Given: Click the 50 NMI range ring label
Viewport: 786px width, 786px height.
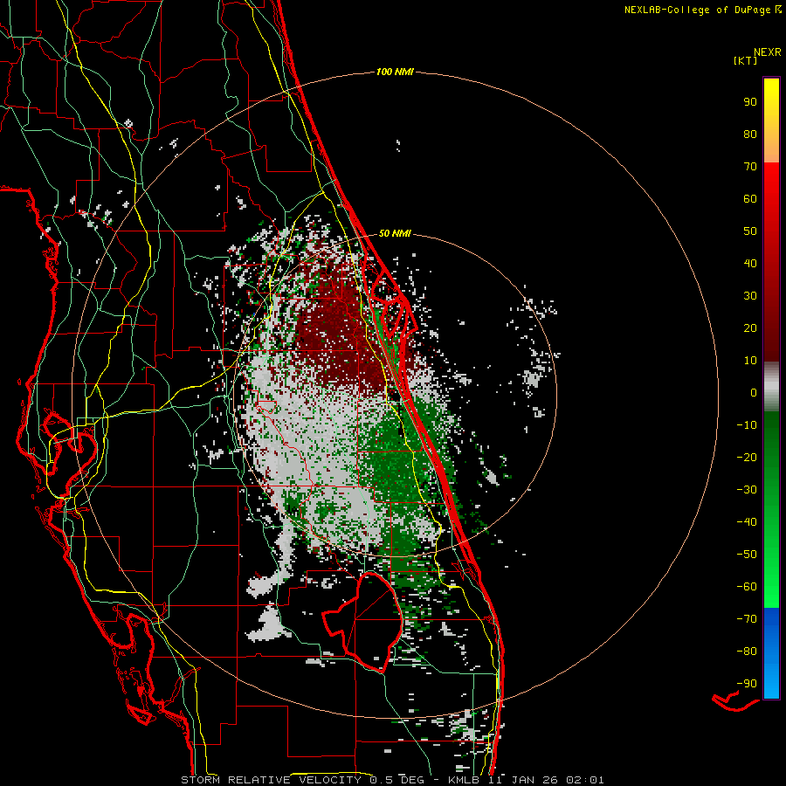Looking at the screenshot, I should 395,233.
